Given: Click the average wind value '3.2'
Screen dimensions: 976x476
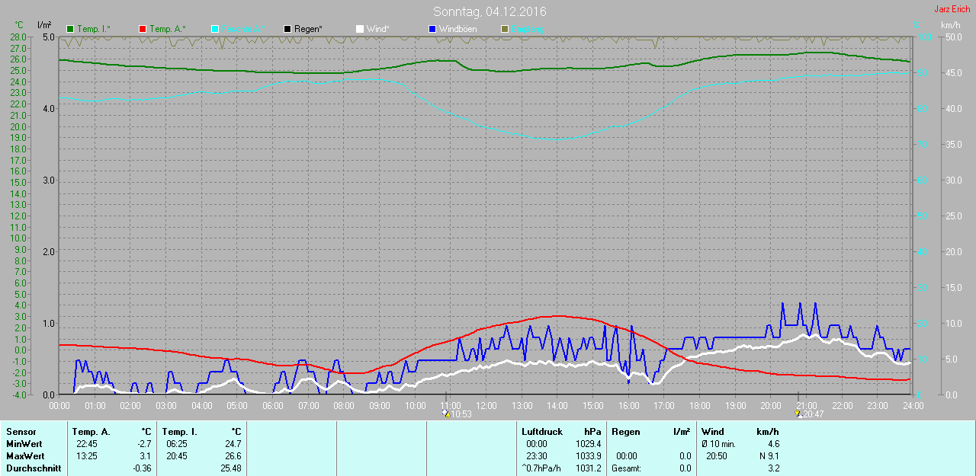Looking at the screenshot, I should 773,468.
